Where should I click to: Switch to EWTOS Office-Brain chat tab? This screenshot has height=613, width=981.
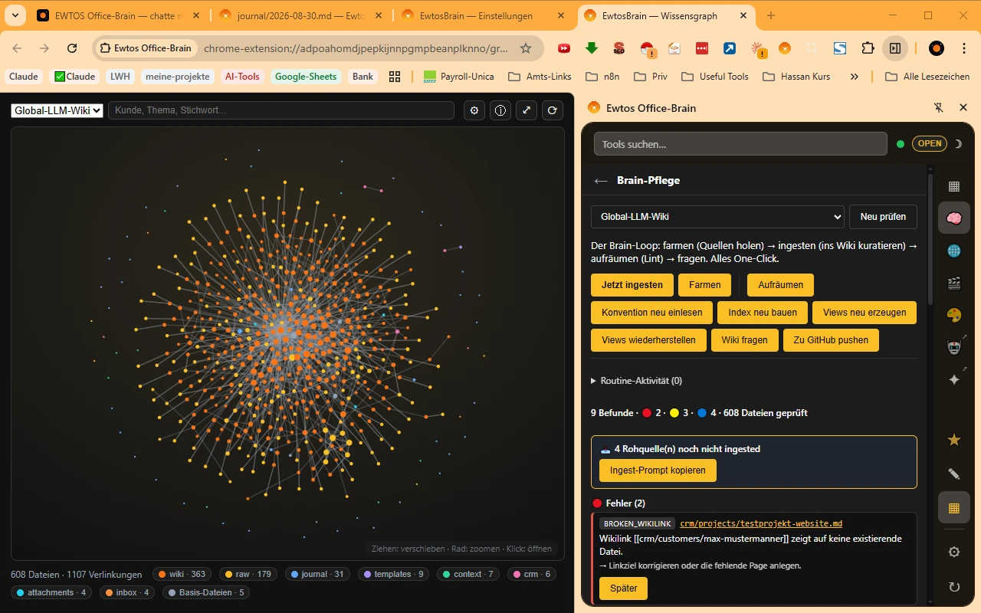(x=119, y=15)
